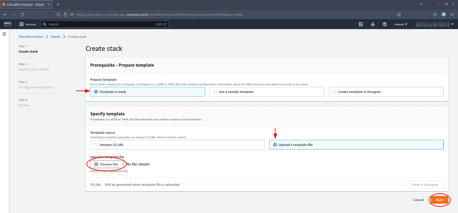Click the bookmark star in the address bar

point(399,14)
